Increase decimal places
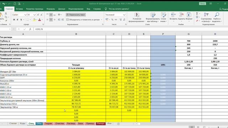 tap(120, 20)
